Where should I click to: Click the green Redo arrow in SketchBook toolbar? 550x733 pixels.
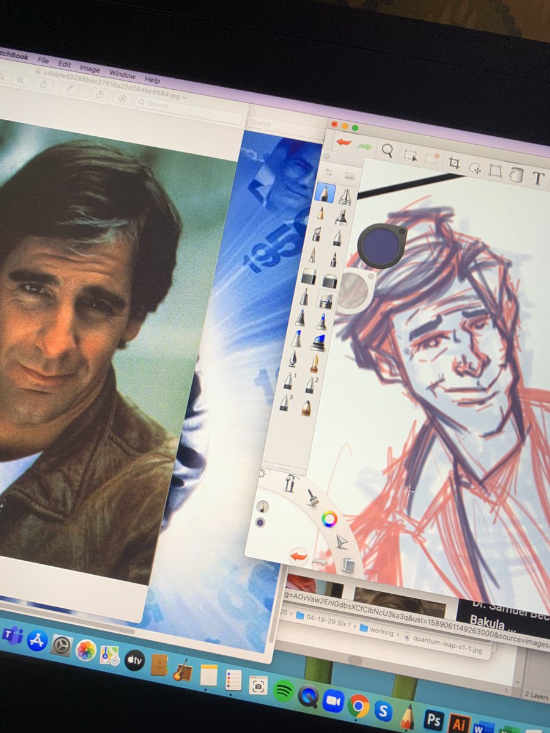pos(365,147)
